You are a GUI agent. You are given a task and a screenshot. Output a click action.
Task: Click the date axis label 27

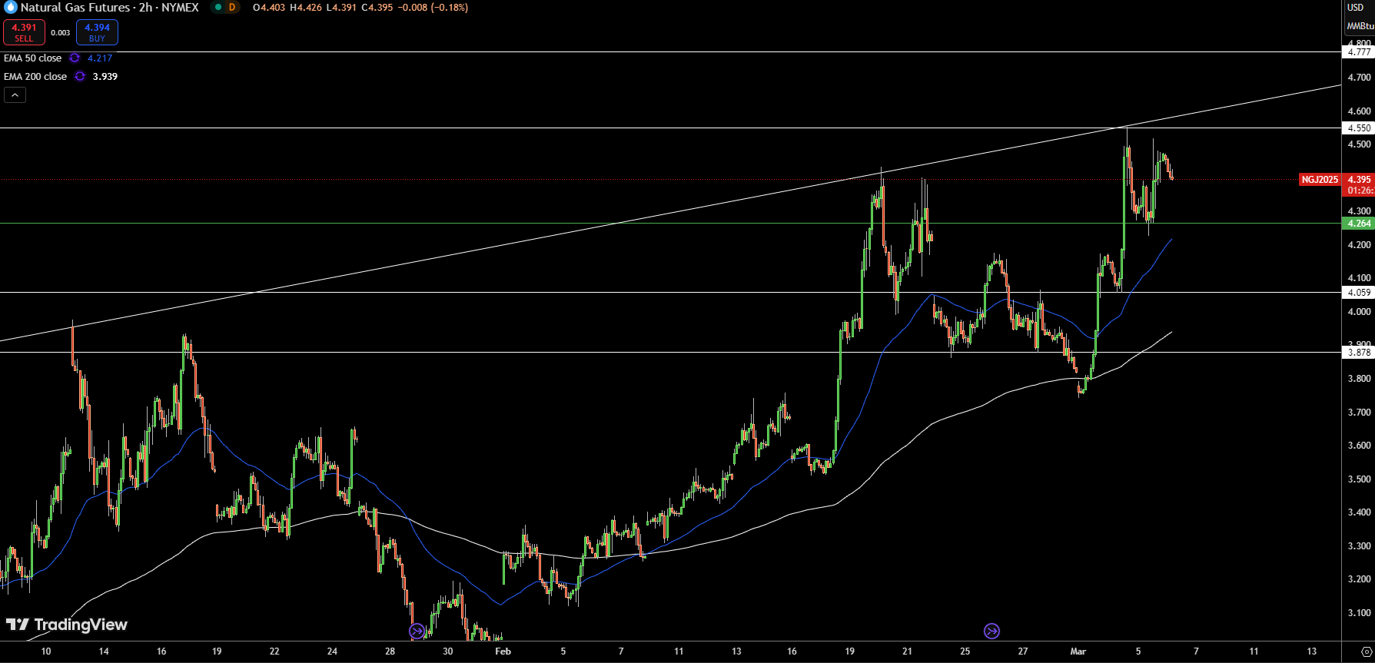[1023, 651]
